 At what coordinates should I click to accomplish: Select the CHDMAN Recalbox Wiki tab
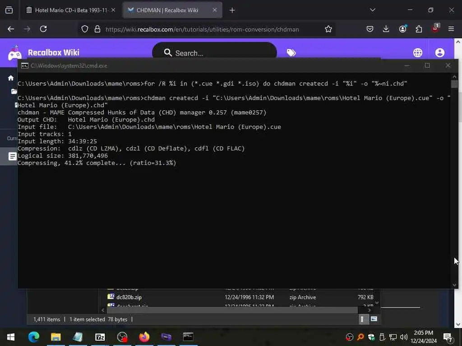[x=172, y=10]
